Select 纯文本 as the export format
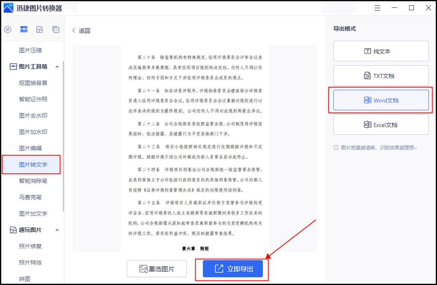 [381, 51]
